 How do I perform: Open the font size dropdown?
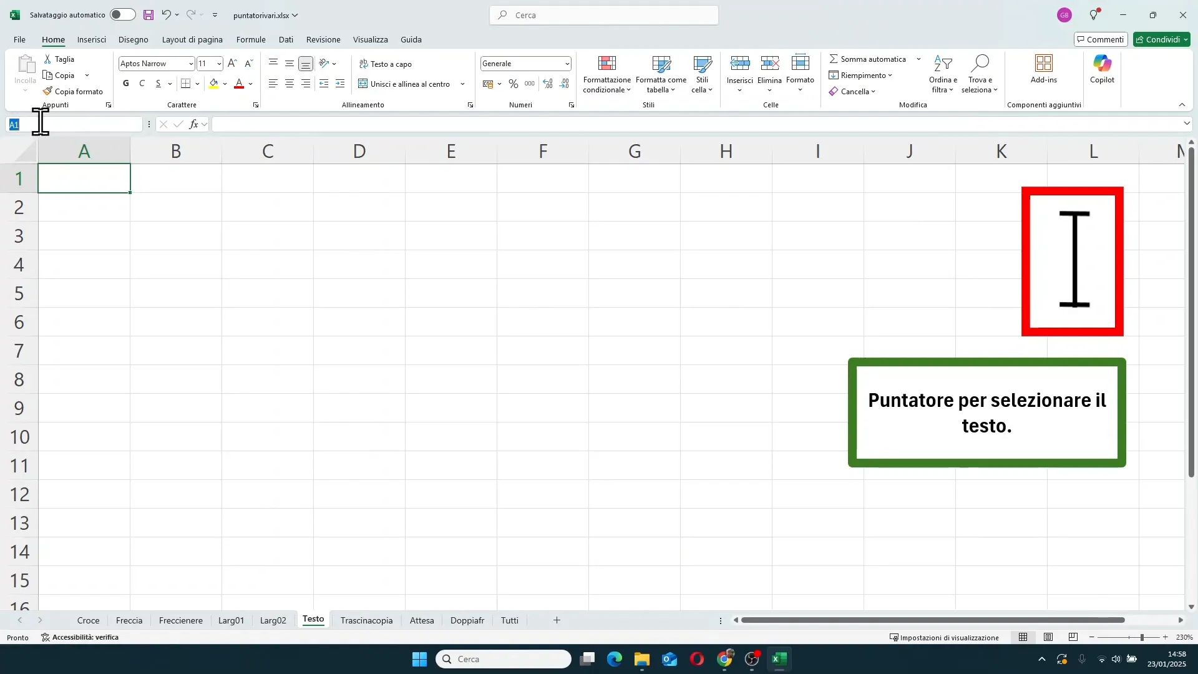(219, 64)
